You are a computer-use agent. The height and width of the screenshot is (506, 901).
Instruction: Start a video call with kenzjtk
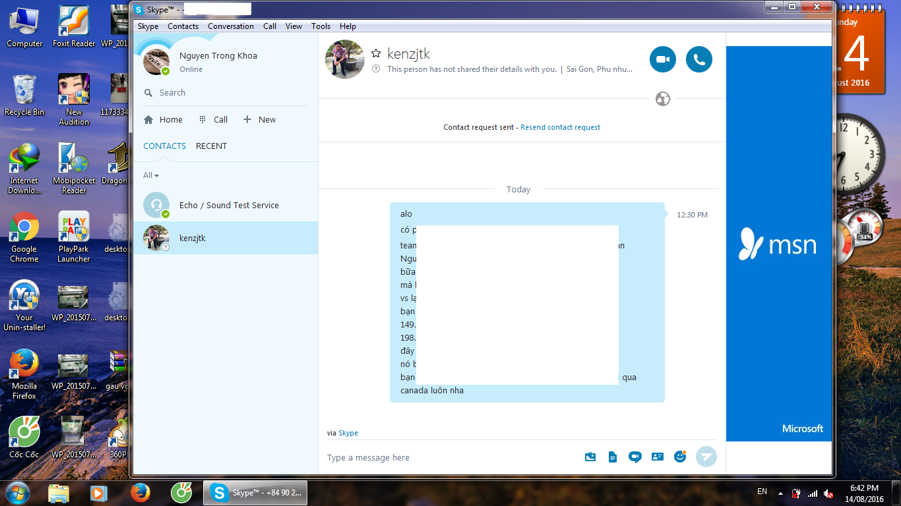(x=663, y=59)
